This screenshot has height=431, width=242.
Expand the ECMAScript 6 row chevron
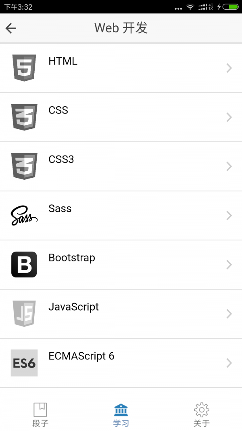pyautogui.click(x=229, y=363)
